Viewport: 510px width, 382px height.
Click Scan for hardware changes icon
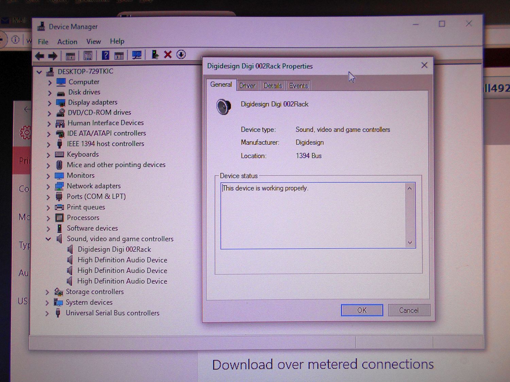(x=137, y=55)
